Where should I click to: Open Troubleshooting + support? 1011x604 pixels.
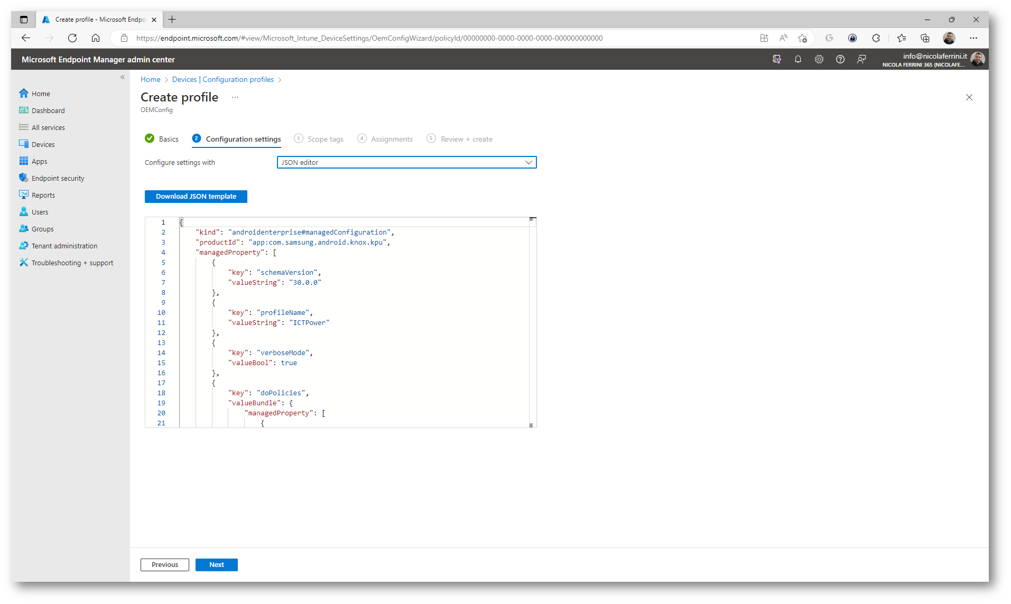coord(72,263)
